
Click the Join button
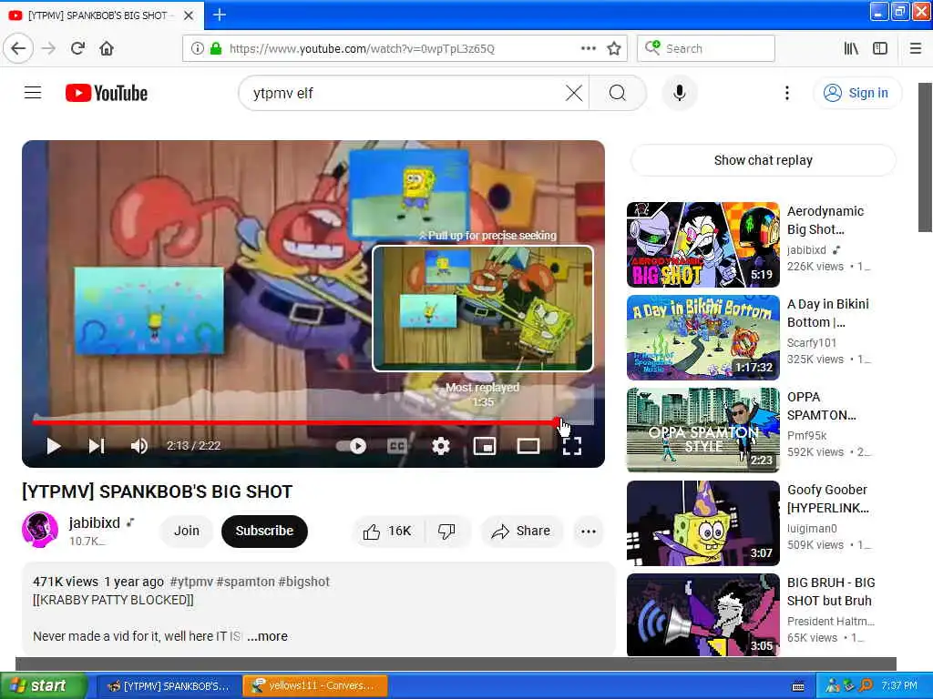186,531
